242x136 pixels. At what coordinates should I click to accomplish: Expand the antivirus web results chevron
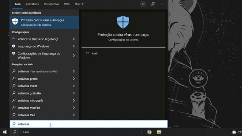coord(74,71)
